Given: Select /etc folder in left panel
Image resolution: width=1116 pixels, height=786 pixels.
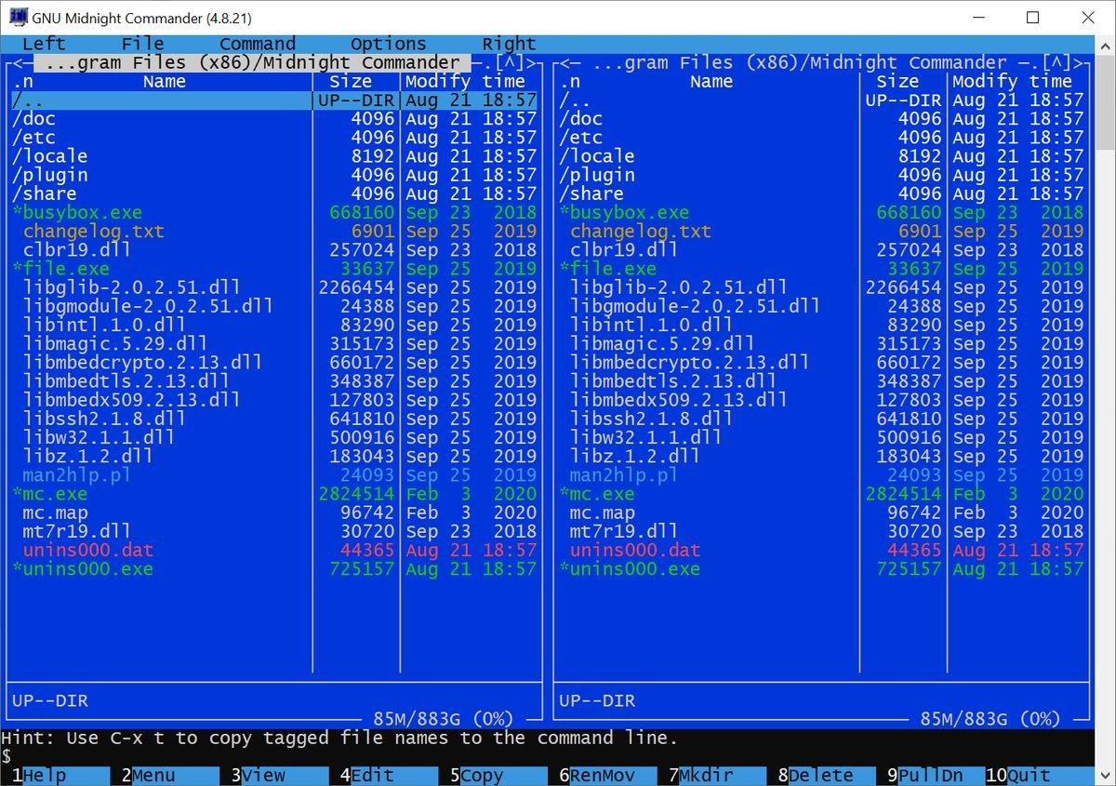Looking at the screenshot, I should tap(274, 137).
